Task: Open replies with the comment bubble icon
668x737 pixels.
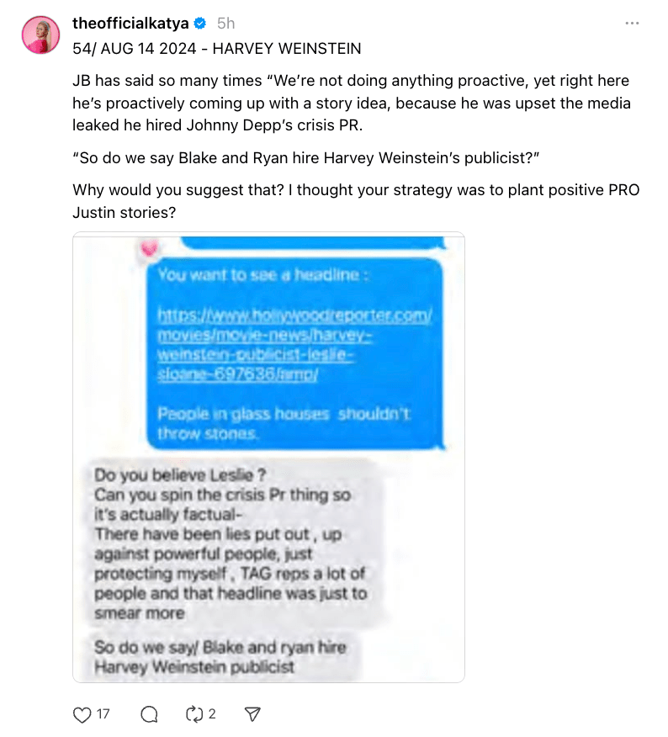Action: pyautogui.click(x=149, y=715)
